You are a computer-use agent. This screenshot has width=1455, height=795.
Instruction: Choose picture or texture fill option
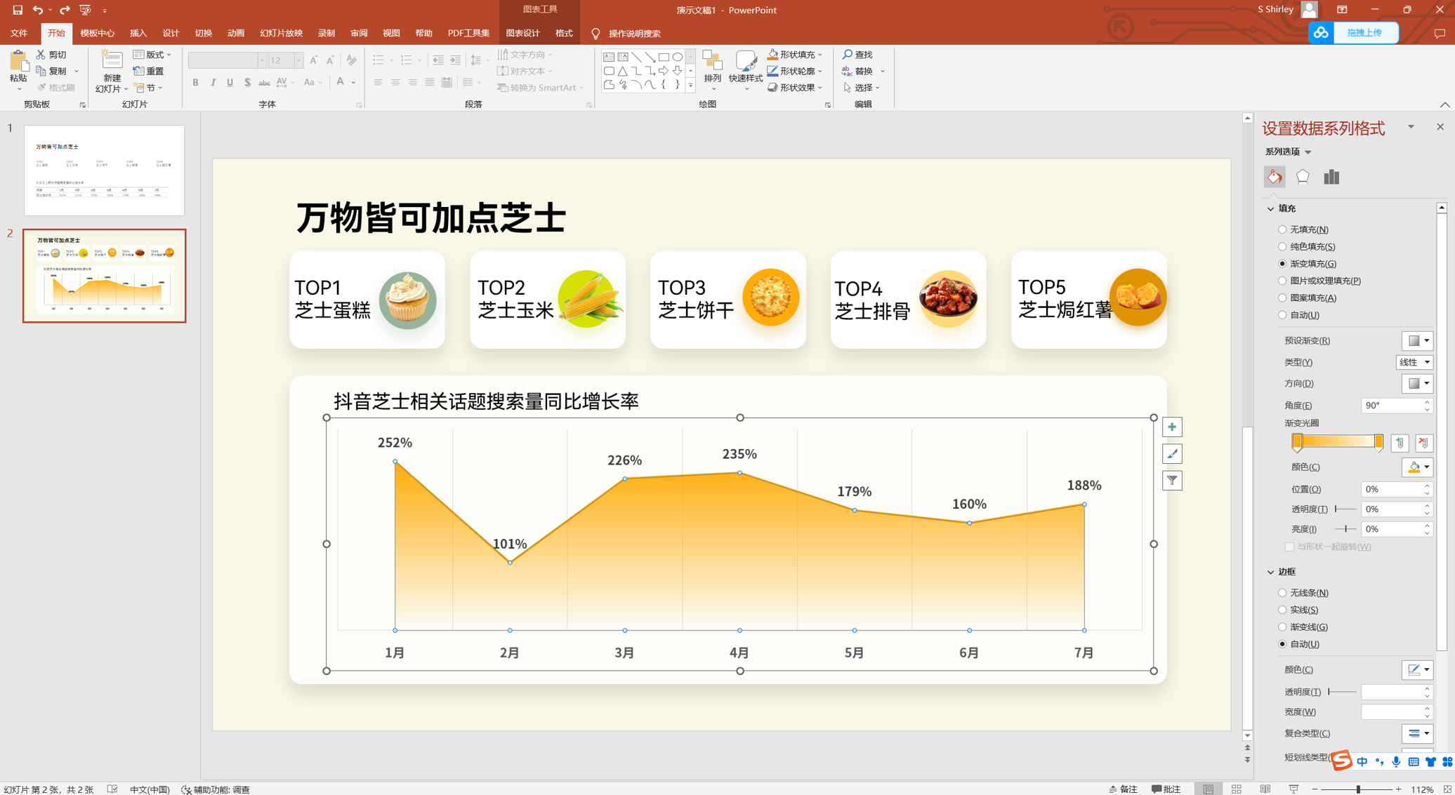(x=1282, y=281)
